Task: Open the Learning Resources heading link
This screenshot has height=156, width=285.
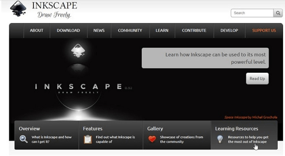Action: (237, 129)
